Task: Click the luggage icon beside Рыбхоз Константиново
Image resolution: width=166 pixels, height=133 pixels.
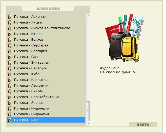Action: (x=9, y=28)
